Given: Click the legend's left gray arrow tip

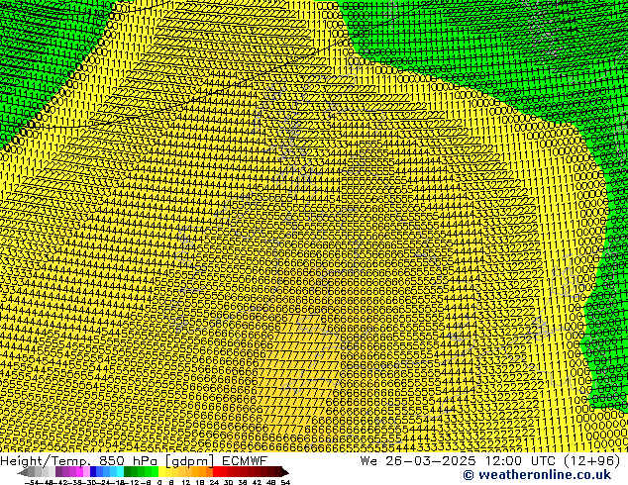Looking at the screenshot, I should [21, 472].
